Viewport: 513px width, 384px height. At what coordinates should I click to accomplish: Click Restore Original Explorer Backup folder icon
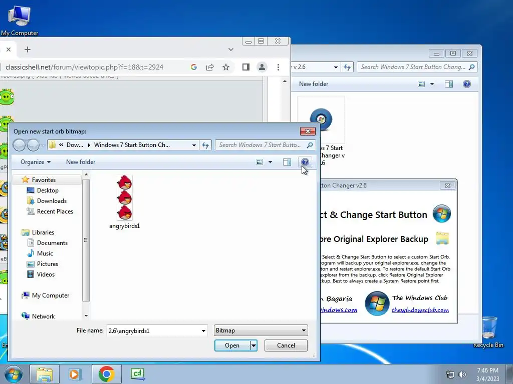442,238
